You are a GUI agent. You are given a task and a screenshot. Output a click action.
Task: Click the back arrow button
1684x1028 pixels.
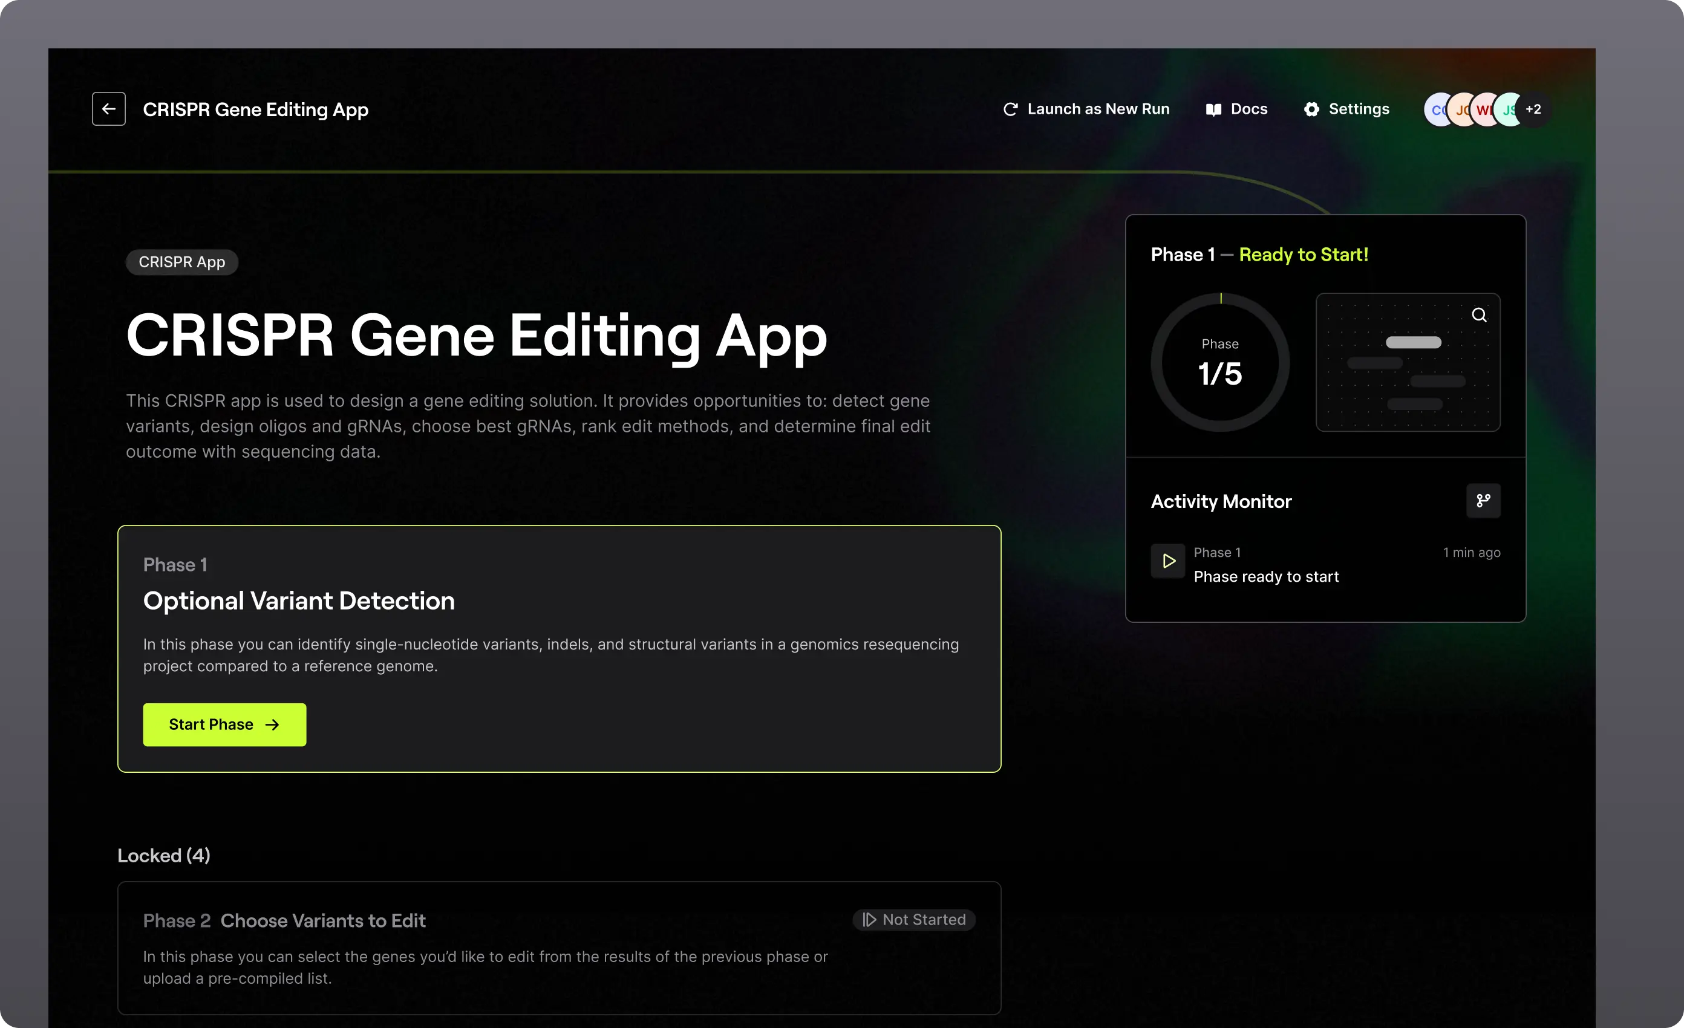(x=109, y=109)
